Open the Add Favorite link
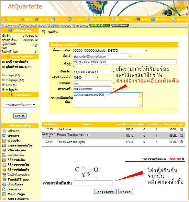 [x=18, y=199]
